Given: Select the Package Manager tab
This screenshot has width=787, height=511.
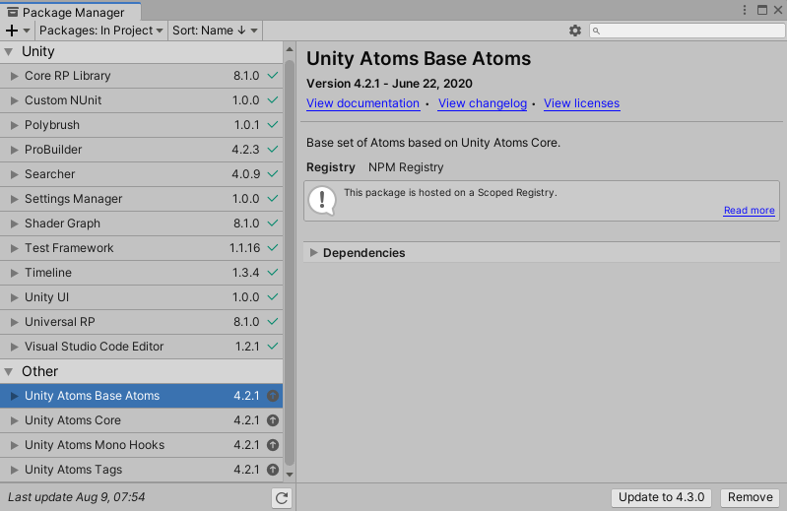Looking at the screenshot, I should click(x=71, y=12).
